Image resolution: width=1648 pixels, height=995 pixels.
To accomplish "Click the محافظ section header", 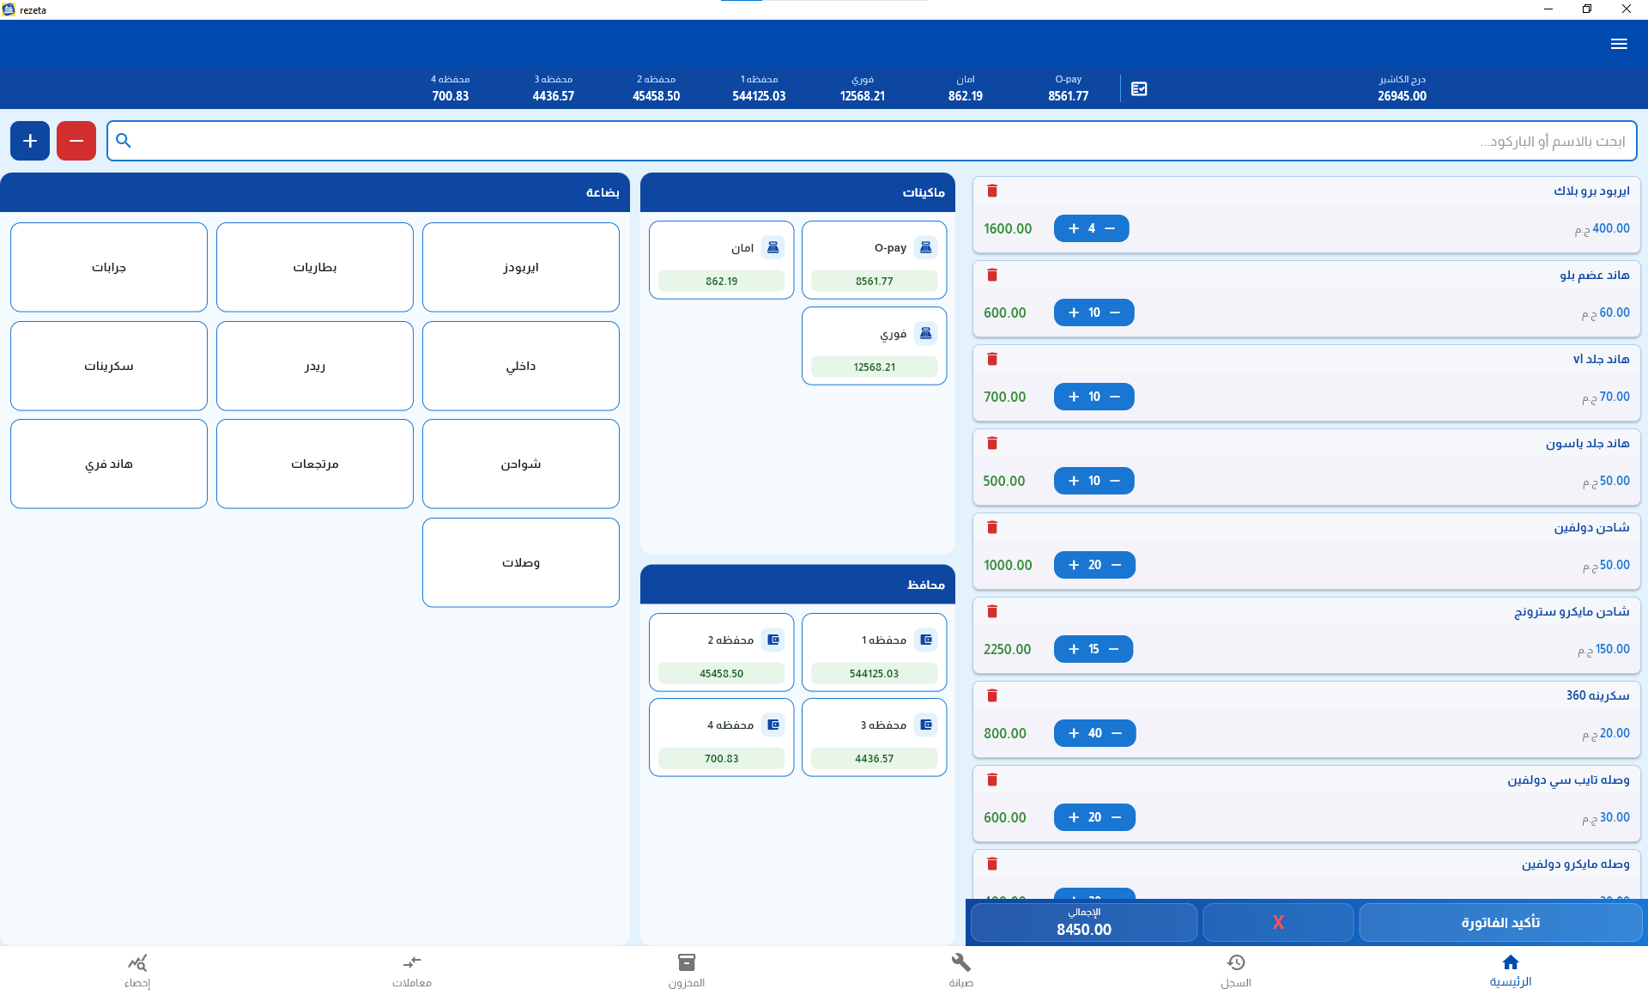I will pos(797,585).
